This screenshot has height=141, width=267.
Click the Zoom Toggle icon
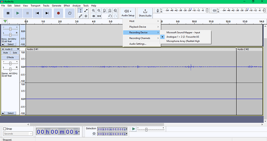(x=115, y=10)
